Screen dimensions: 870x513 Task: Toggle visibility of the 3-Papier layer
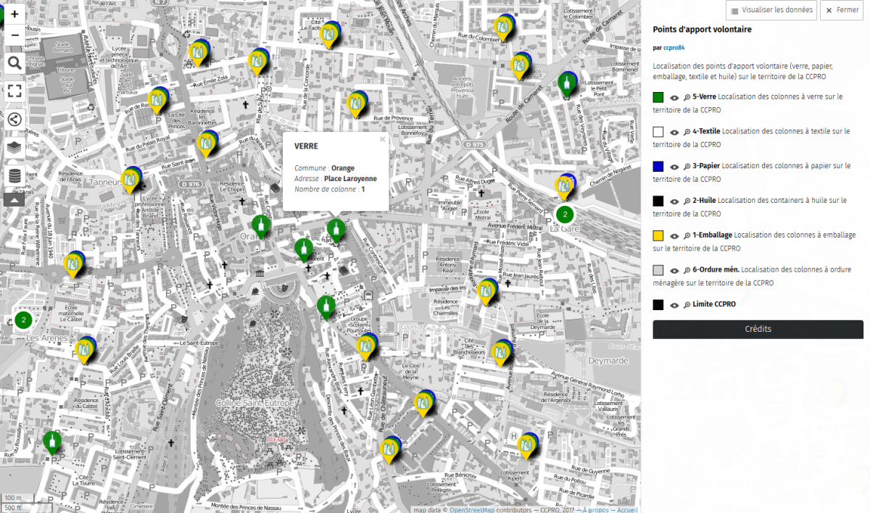(x=674, y=167)
